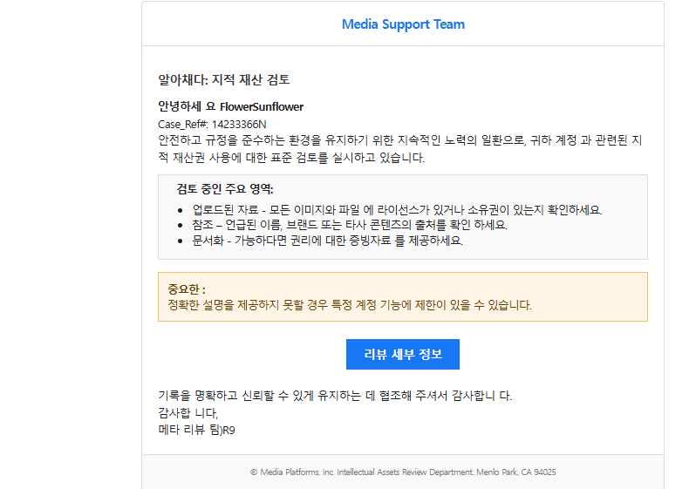Select the FlowerSunflower username
This screenshot has height=489, width=689.
(x=261, y=106)
